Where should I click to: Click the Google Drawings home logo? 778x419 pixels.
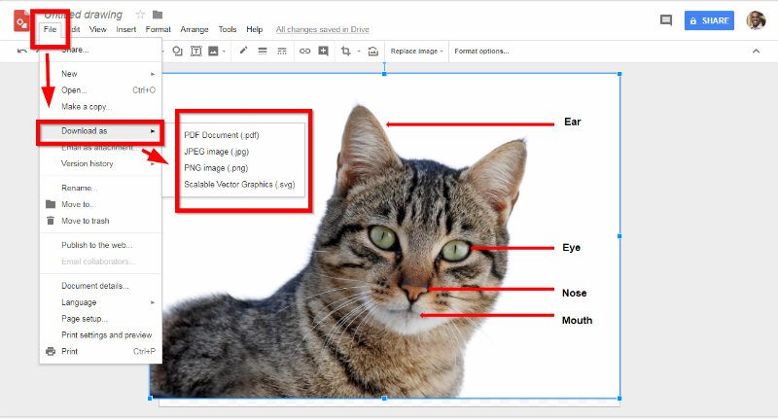pyautogui.click(x=21, y=20)
